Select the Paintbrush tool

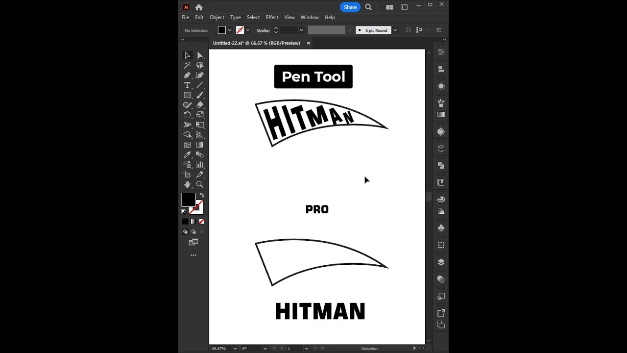tap(200, 95)
